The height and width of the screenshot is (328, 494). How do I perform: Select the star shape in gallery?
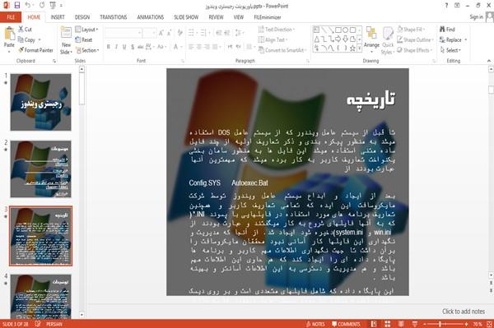pyautogui.click(x=352, y=49)
